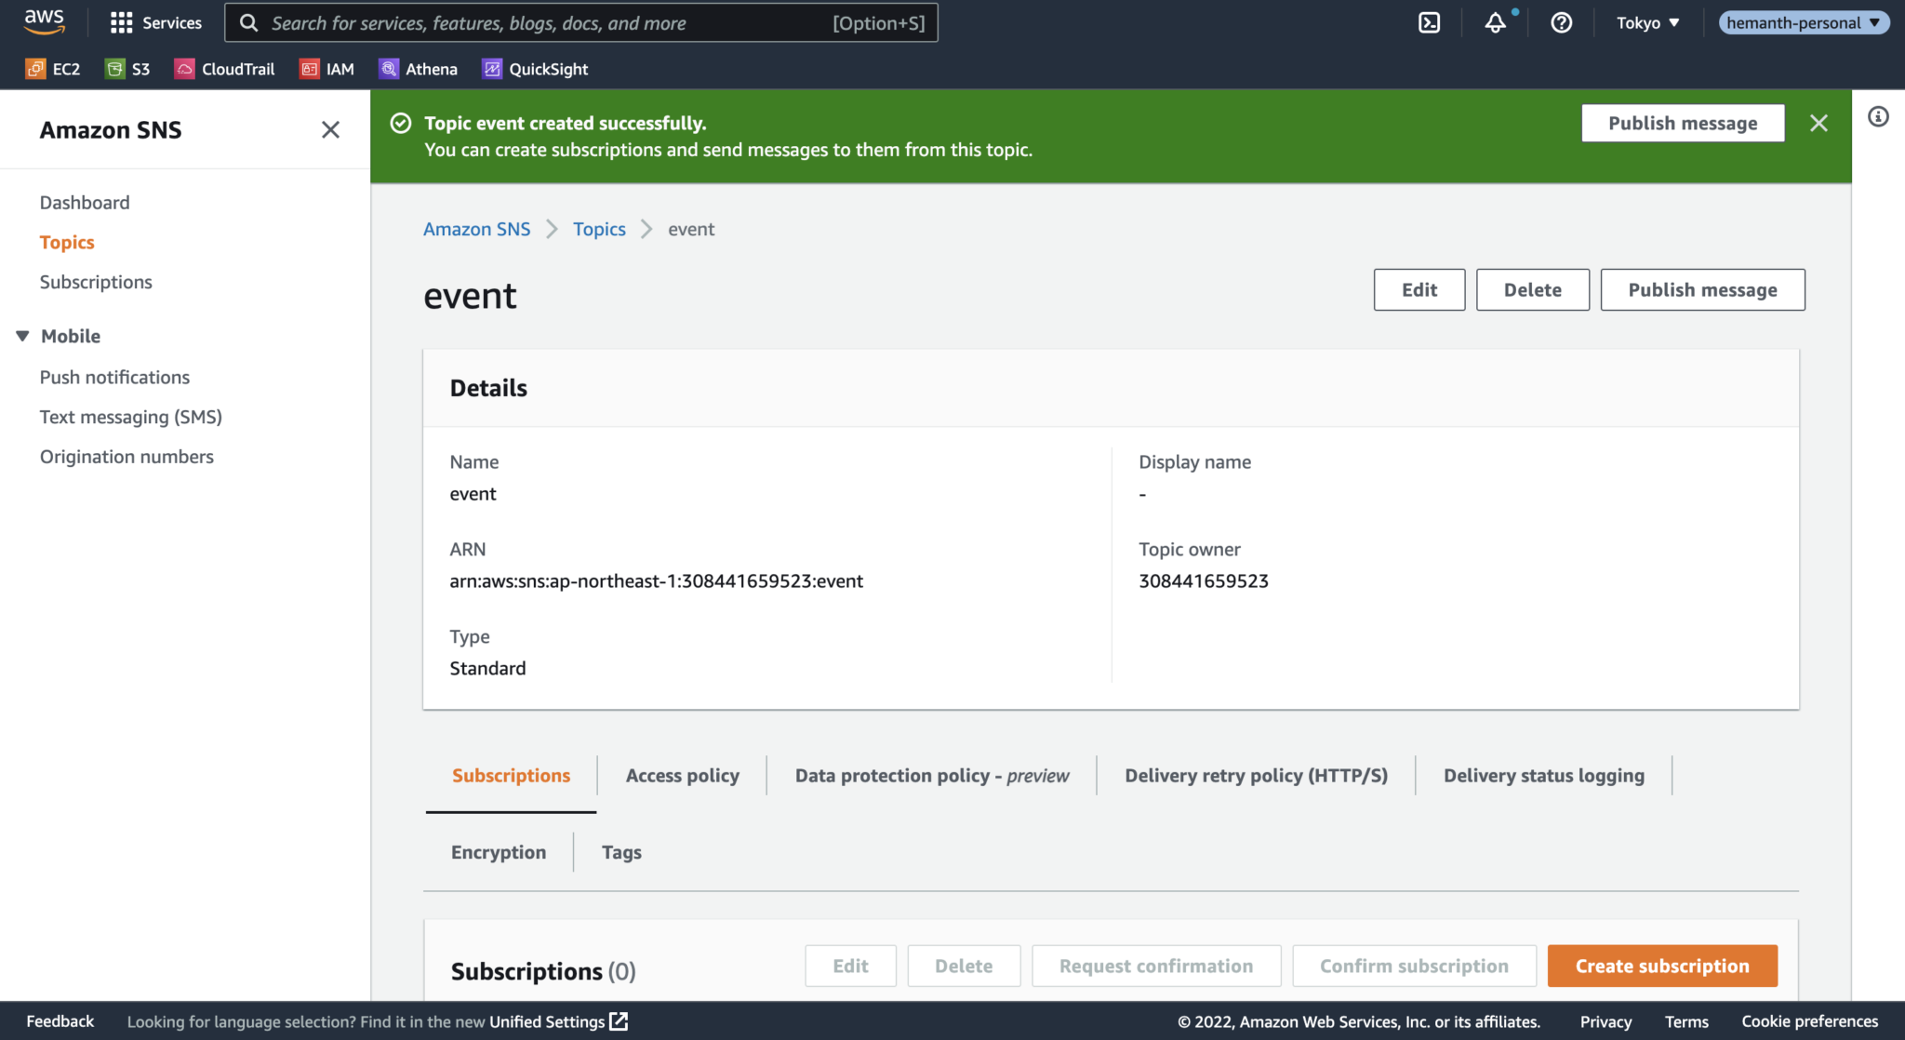
Task: Open the S3 favorite shortcut
Action: pyautogui.click(x=127, y=68)
